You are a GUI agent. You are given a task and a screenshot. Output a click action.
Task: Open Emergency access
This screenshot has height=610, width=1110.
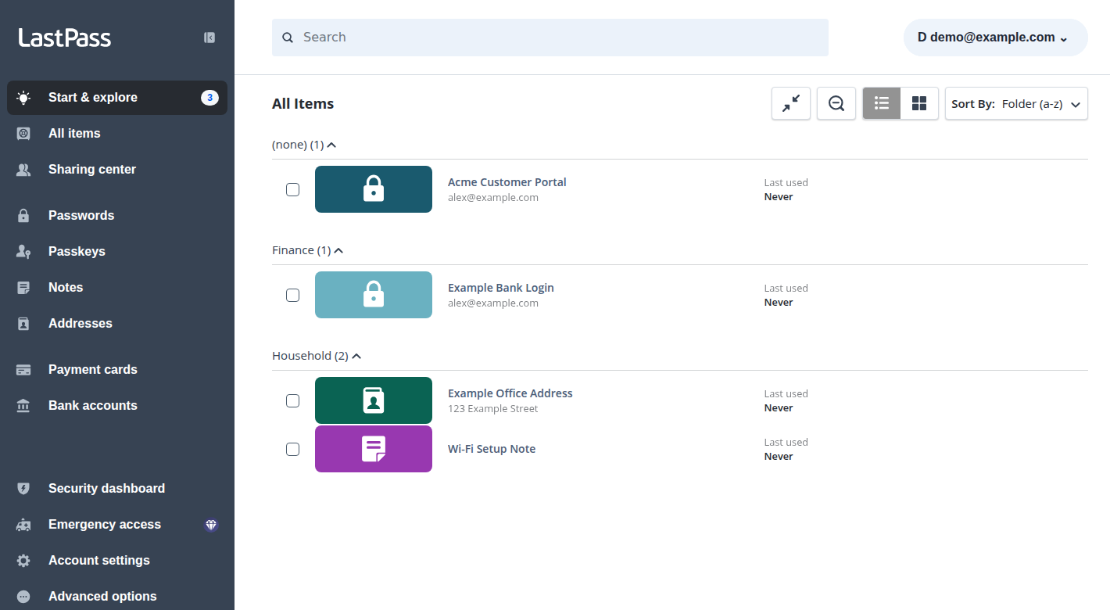(x=117, y=525)
